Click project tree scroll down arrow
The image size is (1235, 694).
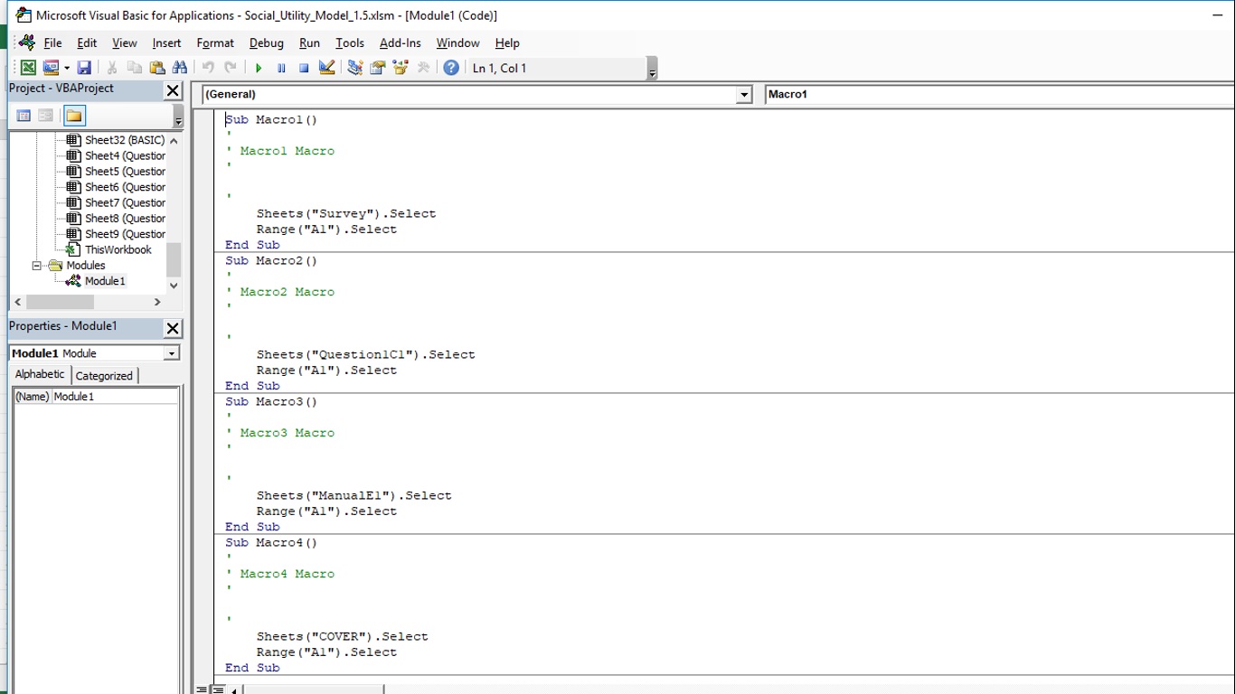point(174,285)
